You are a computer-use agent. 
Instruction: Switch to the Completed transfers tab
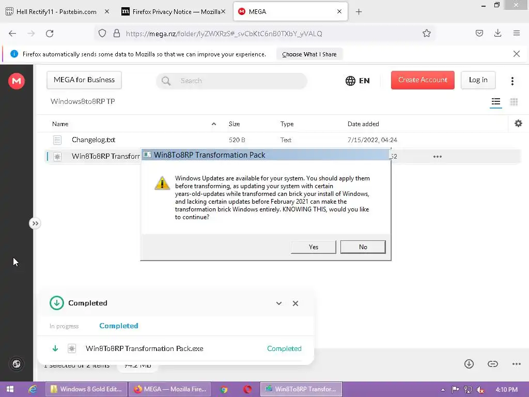coord(119,326)
